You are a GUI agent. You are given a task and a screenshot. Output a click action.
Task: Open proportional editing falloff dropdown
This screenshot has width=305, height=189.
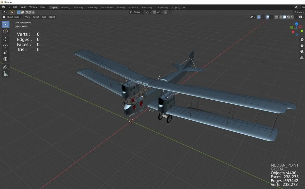170,12
